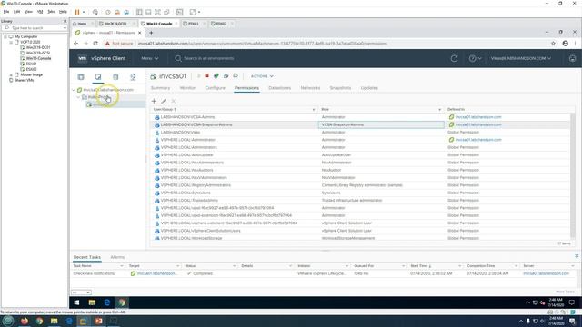Switch to the Datastores tab
This screenshot has width=582, height=327.
279,88
